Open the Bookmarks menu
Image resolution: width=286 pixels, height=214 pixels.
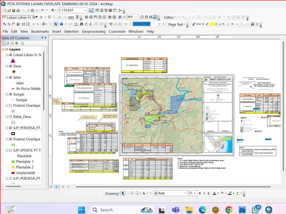(x=40, y=31)
